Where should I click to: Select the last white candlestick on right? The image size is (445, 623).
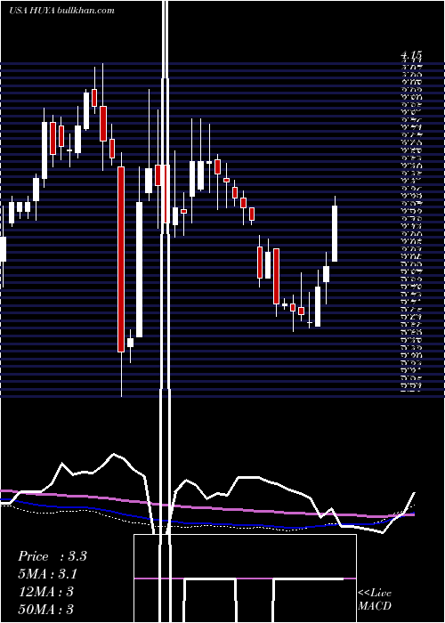[335, 233]
